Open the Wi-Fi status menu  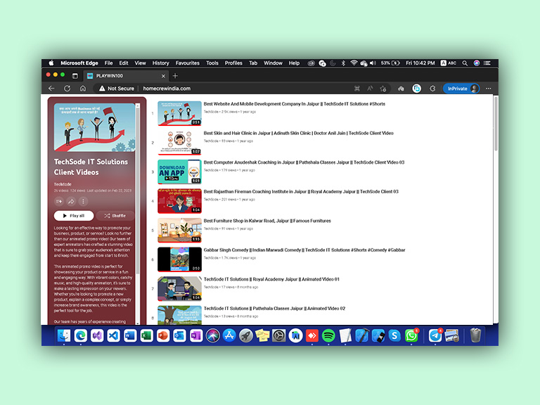tap(354, 63)
